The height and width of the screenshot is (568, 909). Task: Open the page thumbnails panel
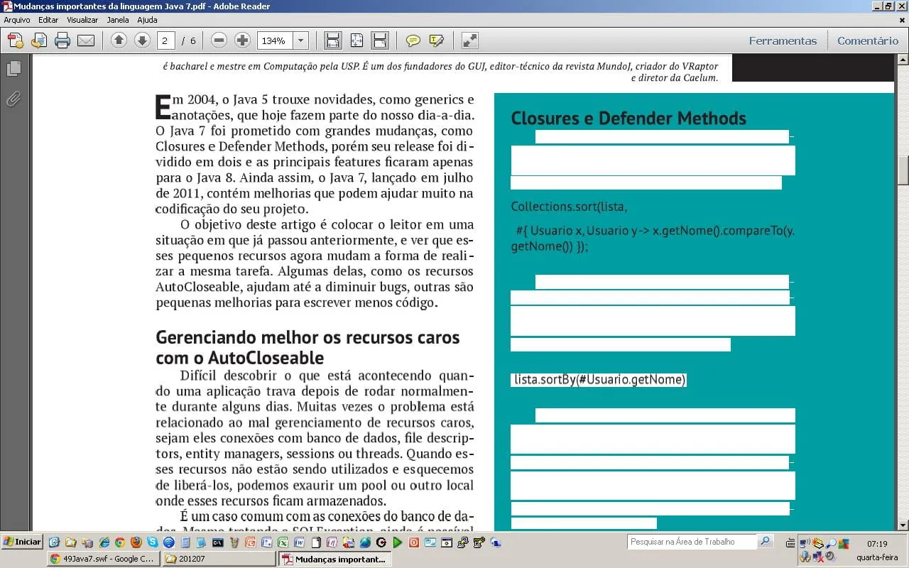[13, 69]
